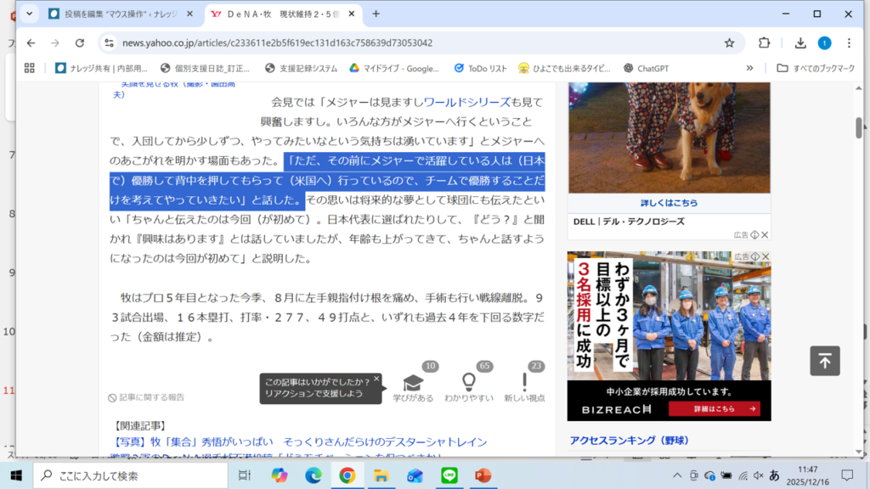
Task: Open the LINE app in the taskbar
Action: [449, 475]
